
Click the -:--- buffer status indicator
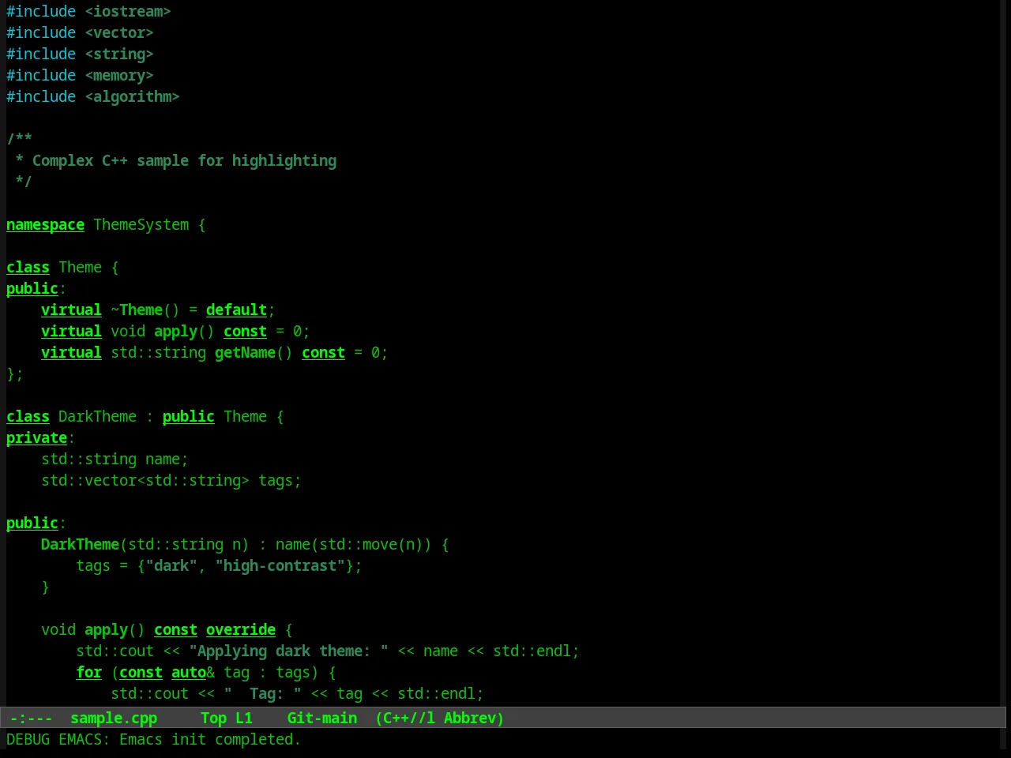(31, 718)
